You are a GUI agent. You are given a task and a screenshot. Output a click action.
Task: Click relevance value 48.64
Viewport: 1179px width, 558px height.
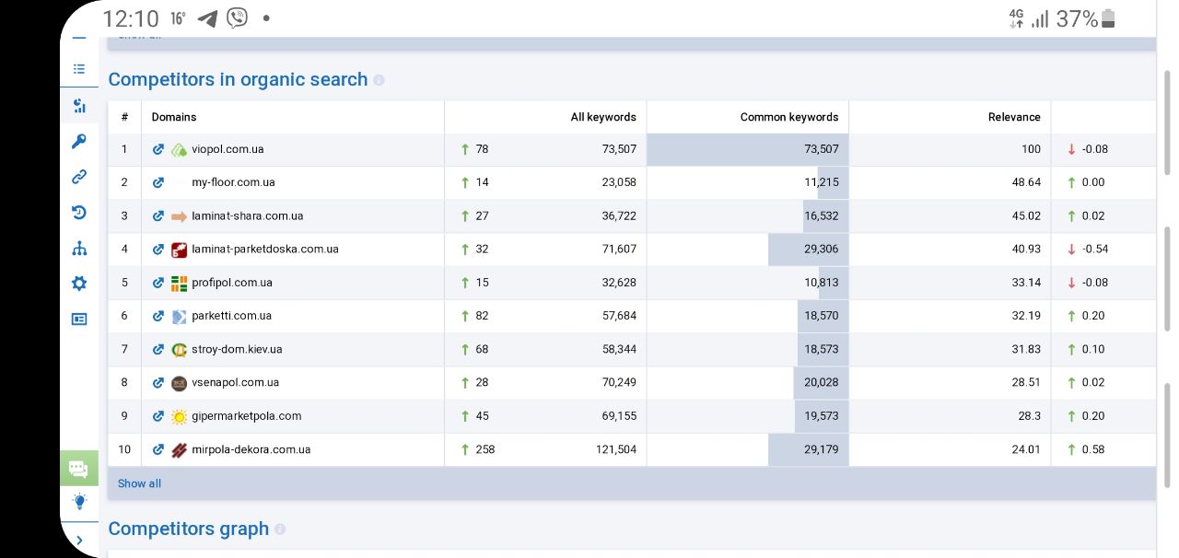point(1026,182)
